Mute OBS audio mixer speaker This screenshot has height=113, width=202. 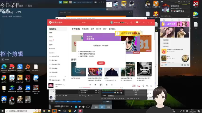pyautogui.click(x=118, y=93)
